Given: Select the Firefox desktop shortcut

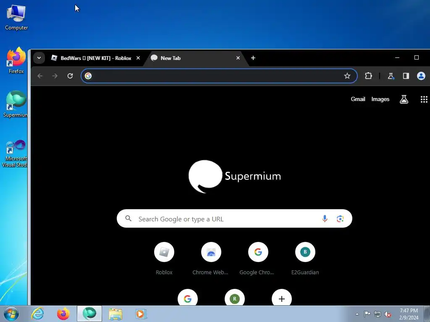Looking at the screenshot, I should tap(16, 60).
